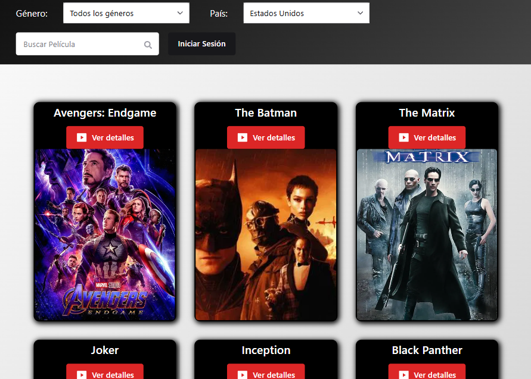Open Avengers: Endgame poster image
Viewport: 531px width, 379px height.
[105, 235]
